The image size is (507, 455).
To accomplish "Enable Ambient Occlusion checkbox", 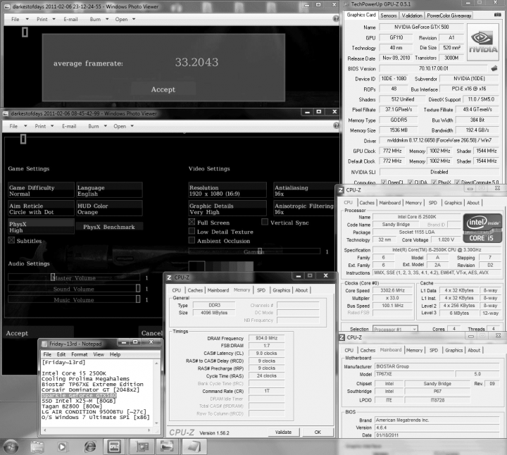I will (192, 240).
